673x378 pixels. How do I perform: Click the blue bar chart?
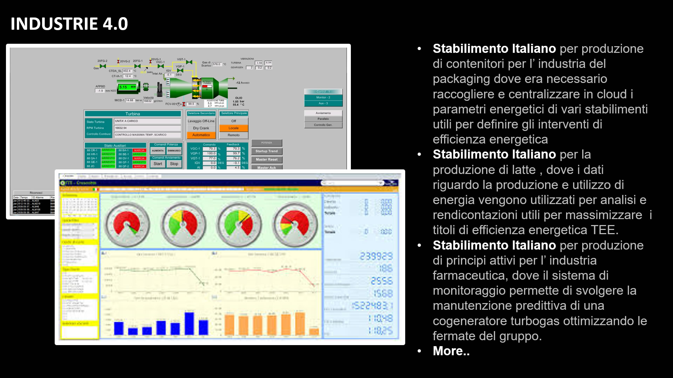click(x=157, y=317)
